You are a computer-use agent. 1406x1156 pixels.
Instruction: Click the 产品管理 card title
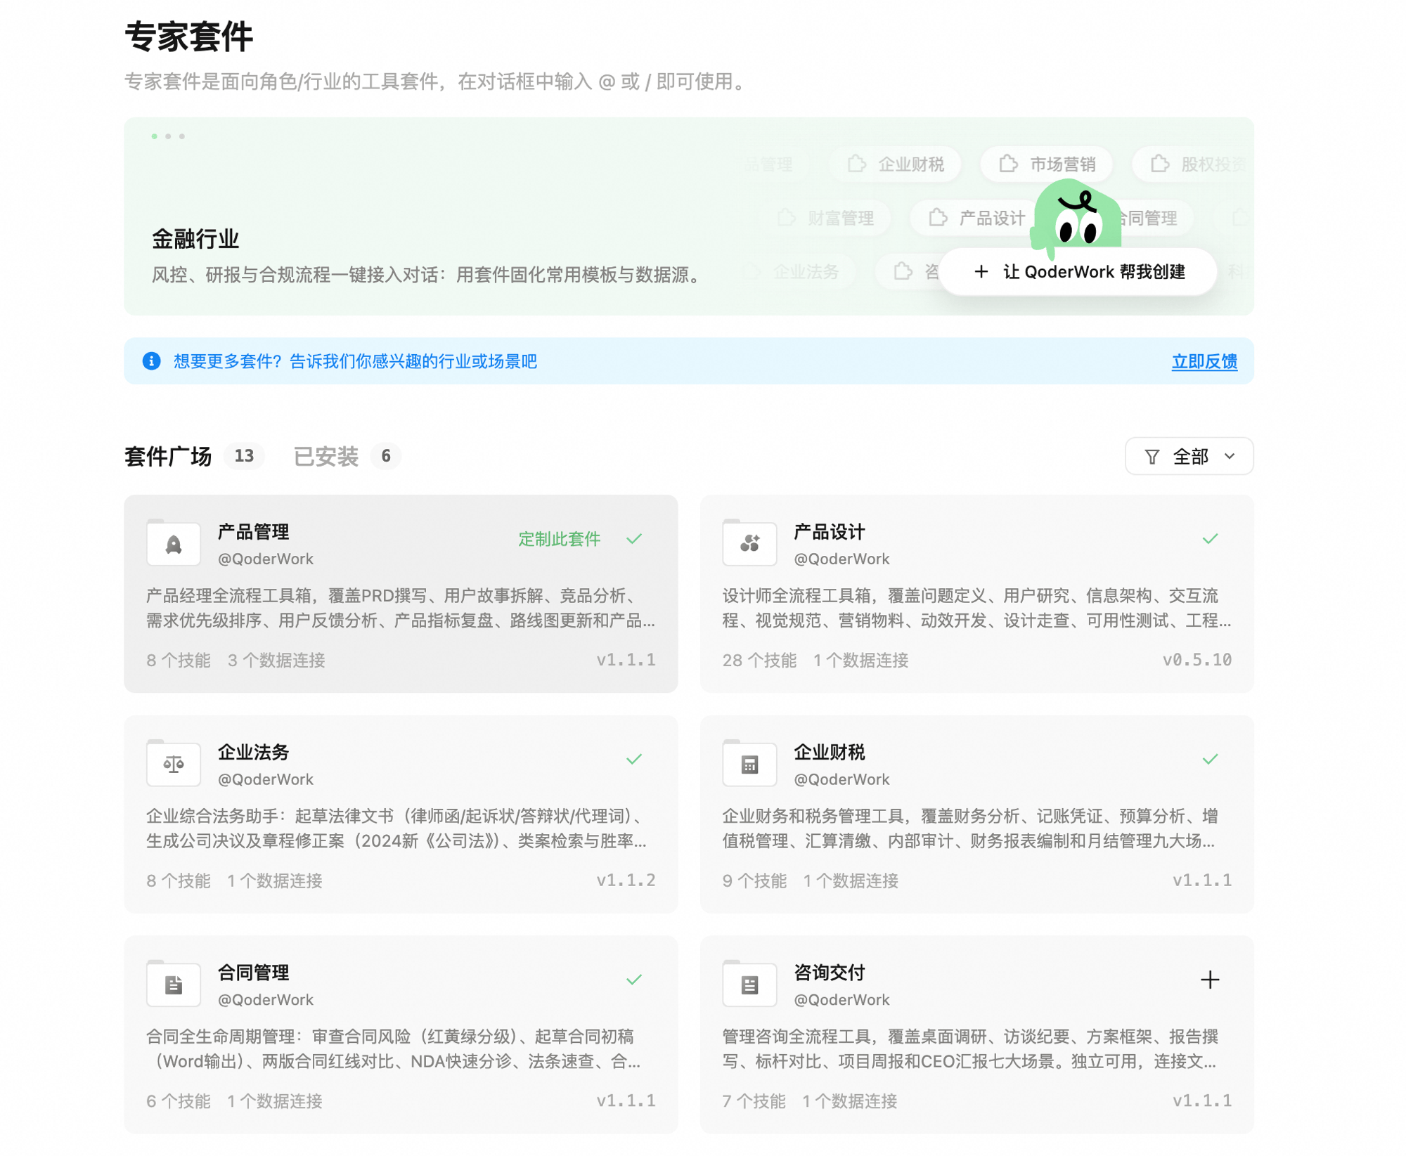tap(254, 532)
